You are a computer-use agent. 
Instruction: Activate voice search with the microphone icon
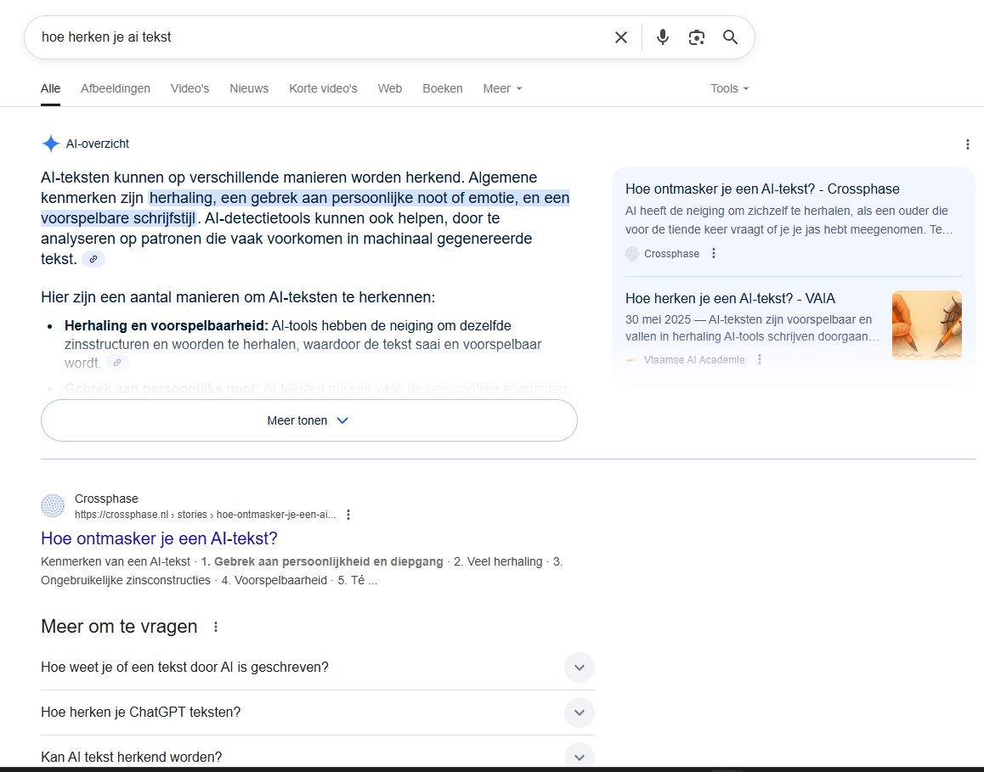point(662,37)
